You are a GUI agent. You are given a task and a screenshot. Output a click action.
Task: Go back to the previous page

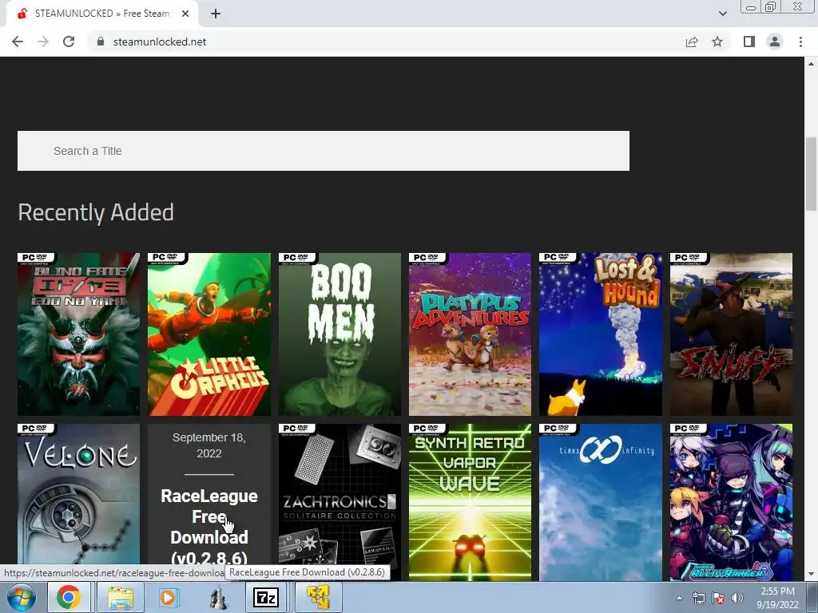tap(18, 42)
